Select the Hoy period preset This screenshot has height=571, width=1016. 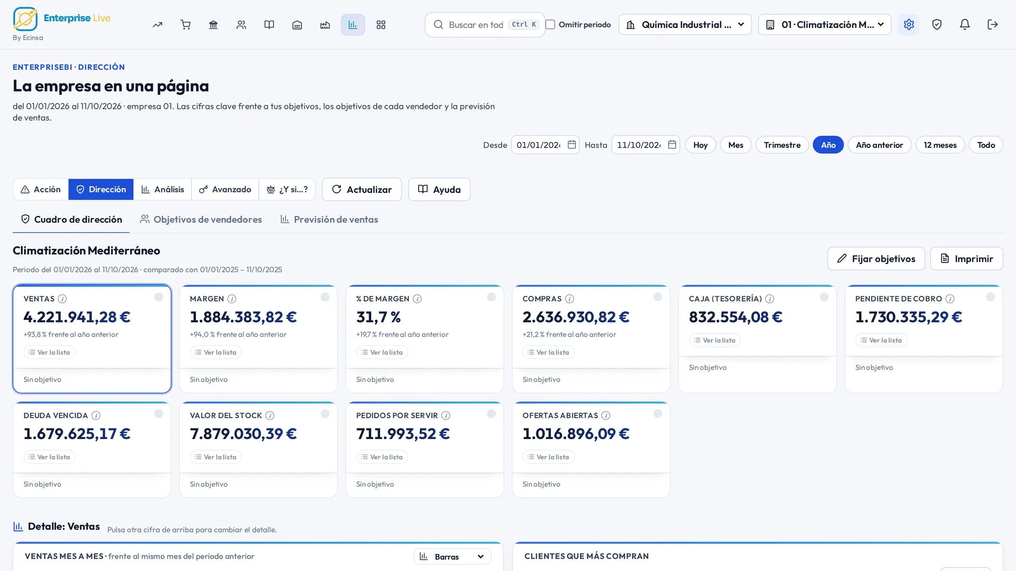pos(701,145)
